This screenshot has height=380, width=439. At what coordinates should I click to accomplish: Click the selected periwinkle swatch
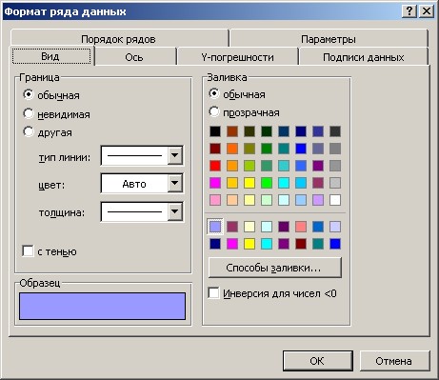215,227
